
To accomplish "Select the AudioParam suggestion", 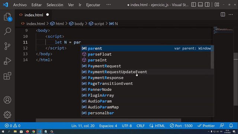I will coord(147,101).
